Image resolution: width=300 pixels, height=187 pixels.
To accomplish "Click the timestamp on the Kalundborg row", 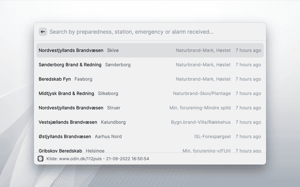I will coord(248,122).
